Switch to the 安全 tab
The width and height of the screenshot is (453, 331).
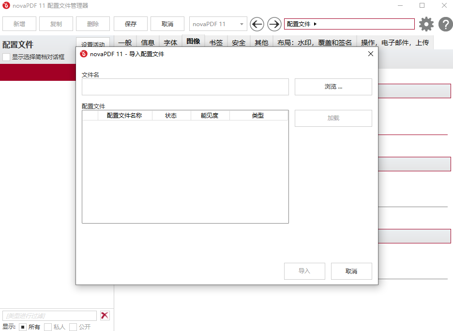[x=238, y=42]
